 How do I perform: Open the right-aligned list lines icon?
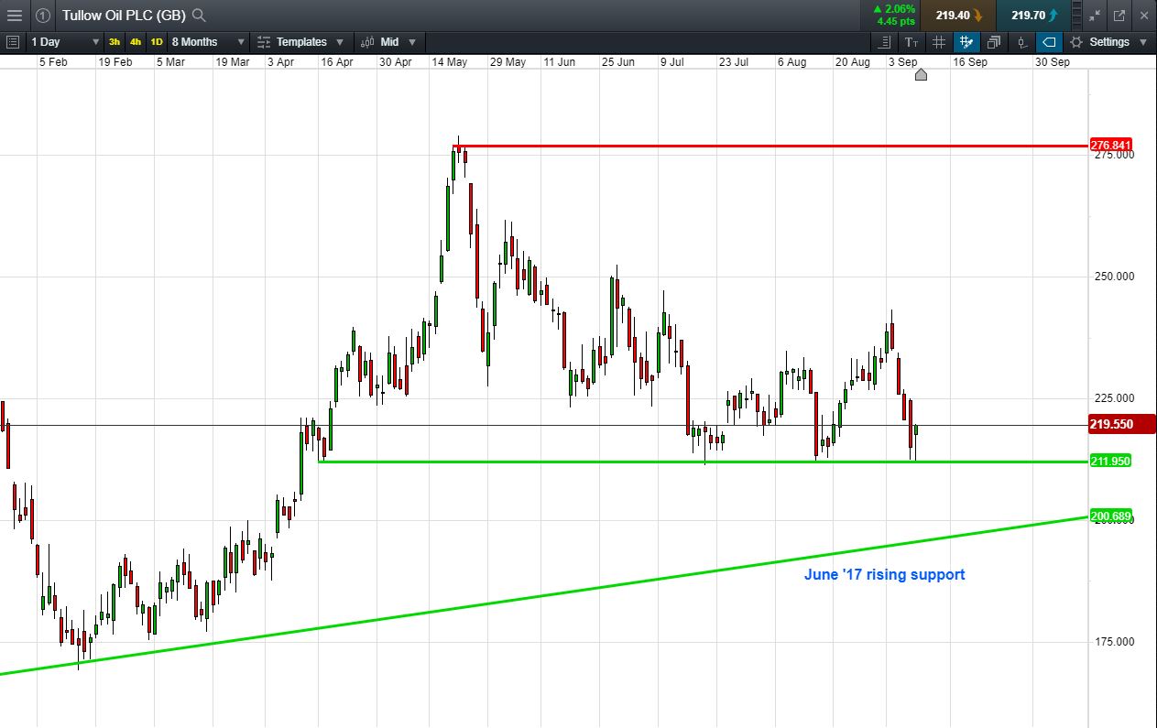point(884,42)
